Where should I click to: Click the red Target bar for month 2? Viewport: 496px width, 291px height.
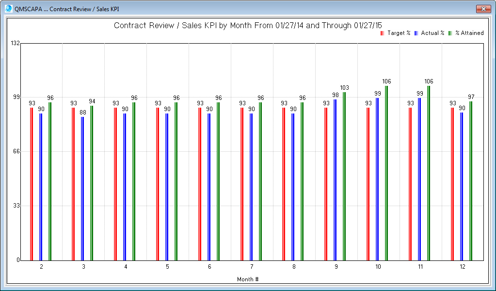point(32,184)
